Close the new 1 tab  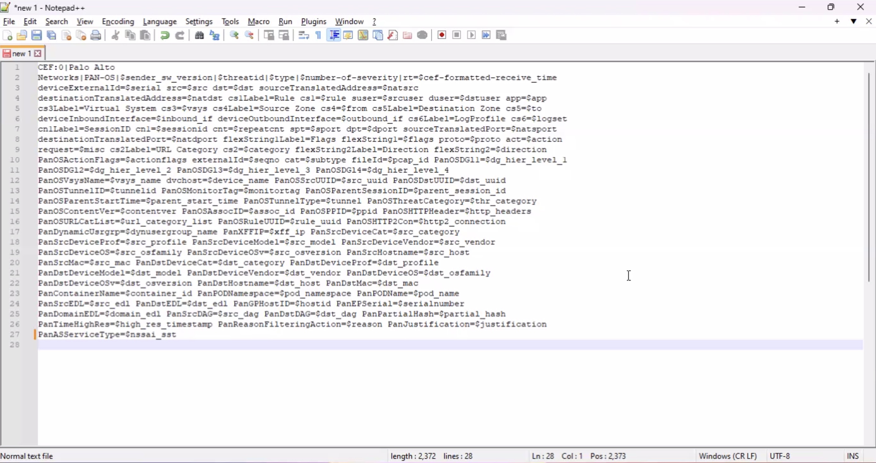coord(38,53)
